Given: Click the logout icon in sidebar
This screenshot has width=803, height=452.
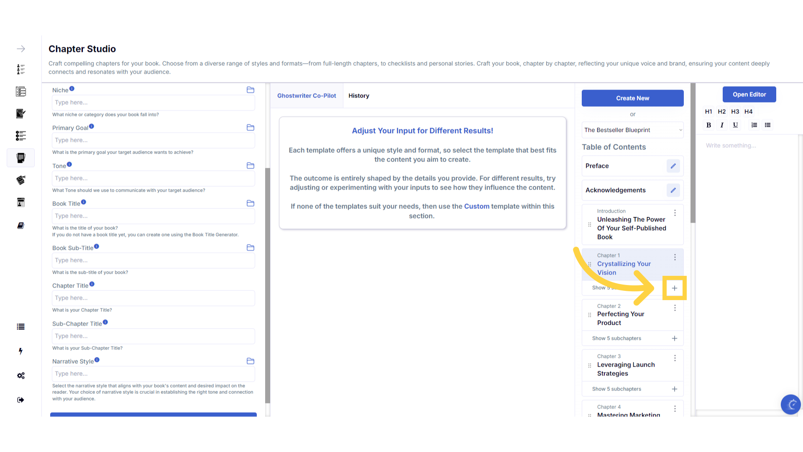Looking at the screenshot, I should pyautogui.click(x=20, y=400).
